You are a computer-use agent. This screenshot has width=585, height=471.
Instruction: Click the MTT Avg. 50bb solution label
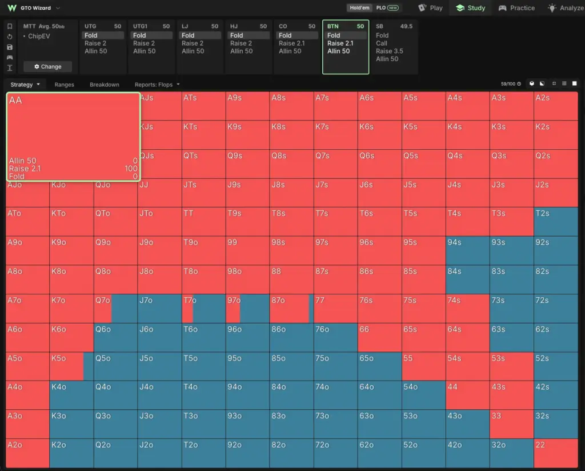pyautogui.click(x=44, y=26)
